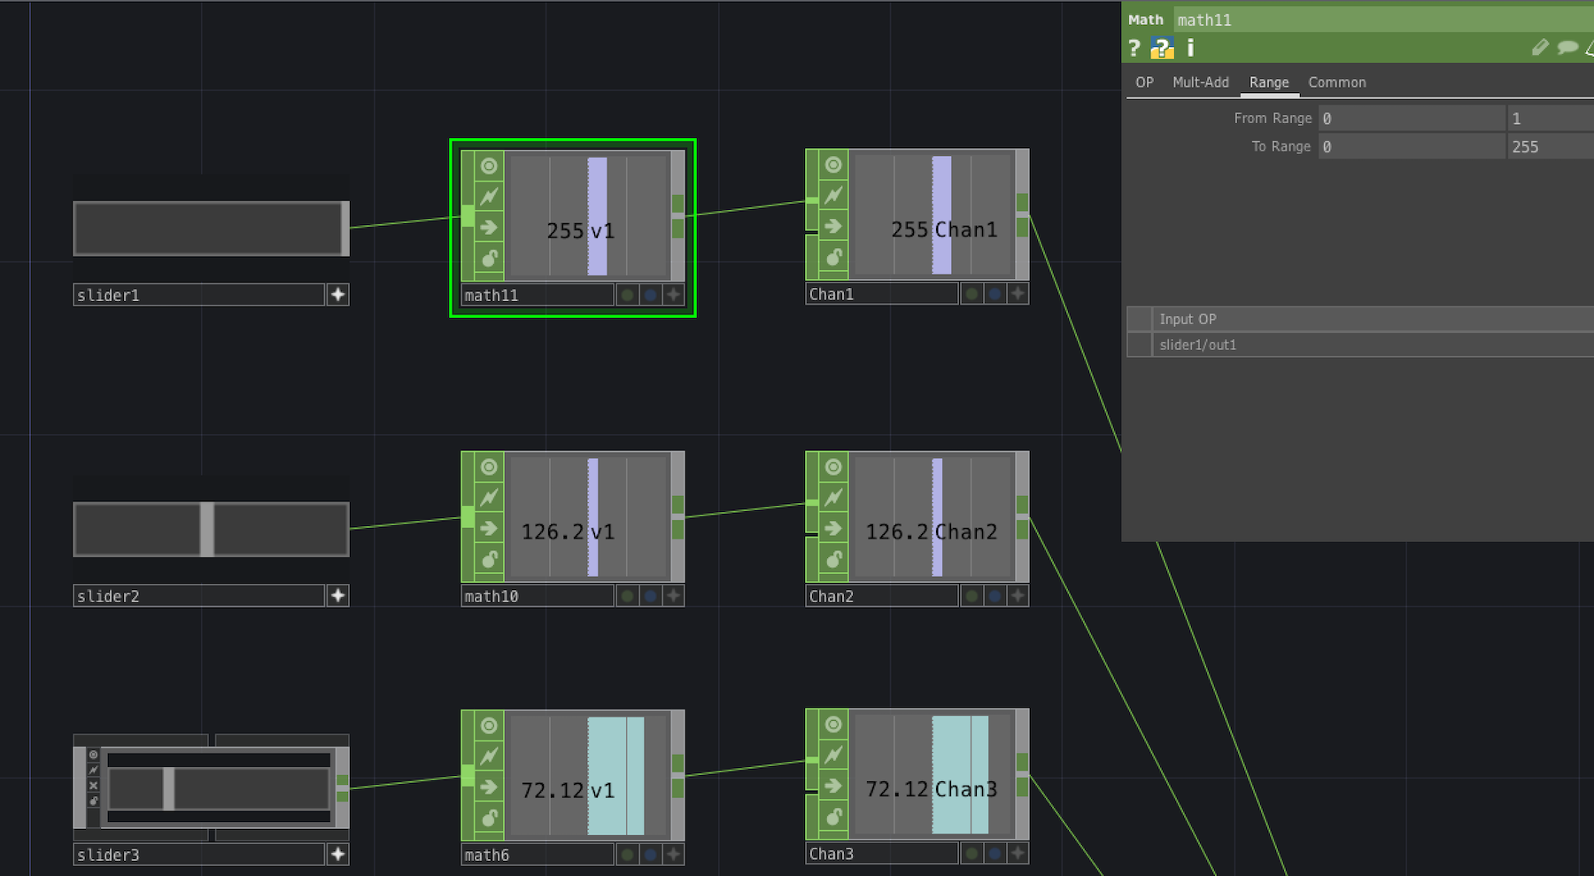The width and height of the screenshot is (1594, 876).
Task: Toggle the viewer active flag on math11
Action: tap(489, 165)
